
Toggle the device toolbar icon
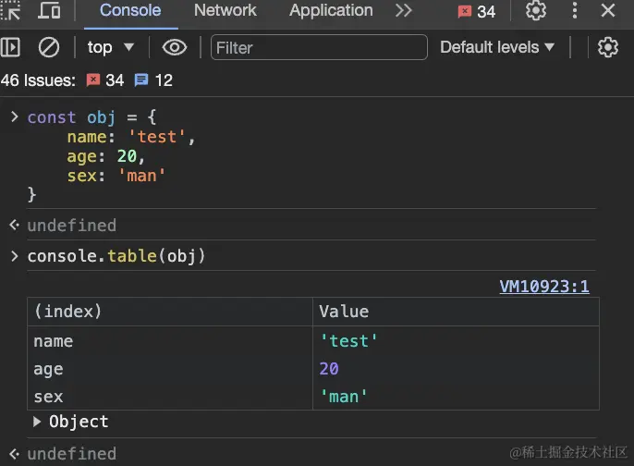[49, 11]
